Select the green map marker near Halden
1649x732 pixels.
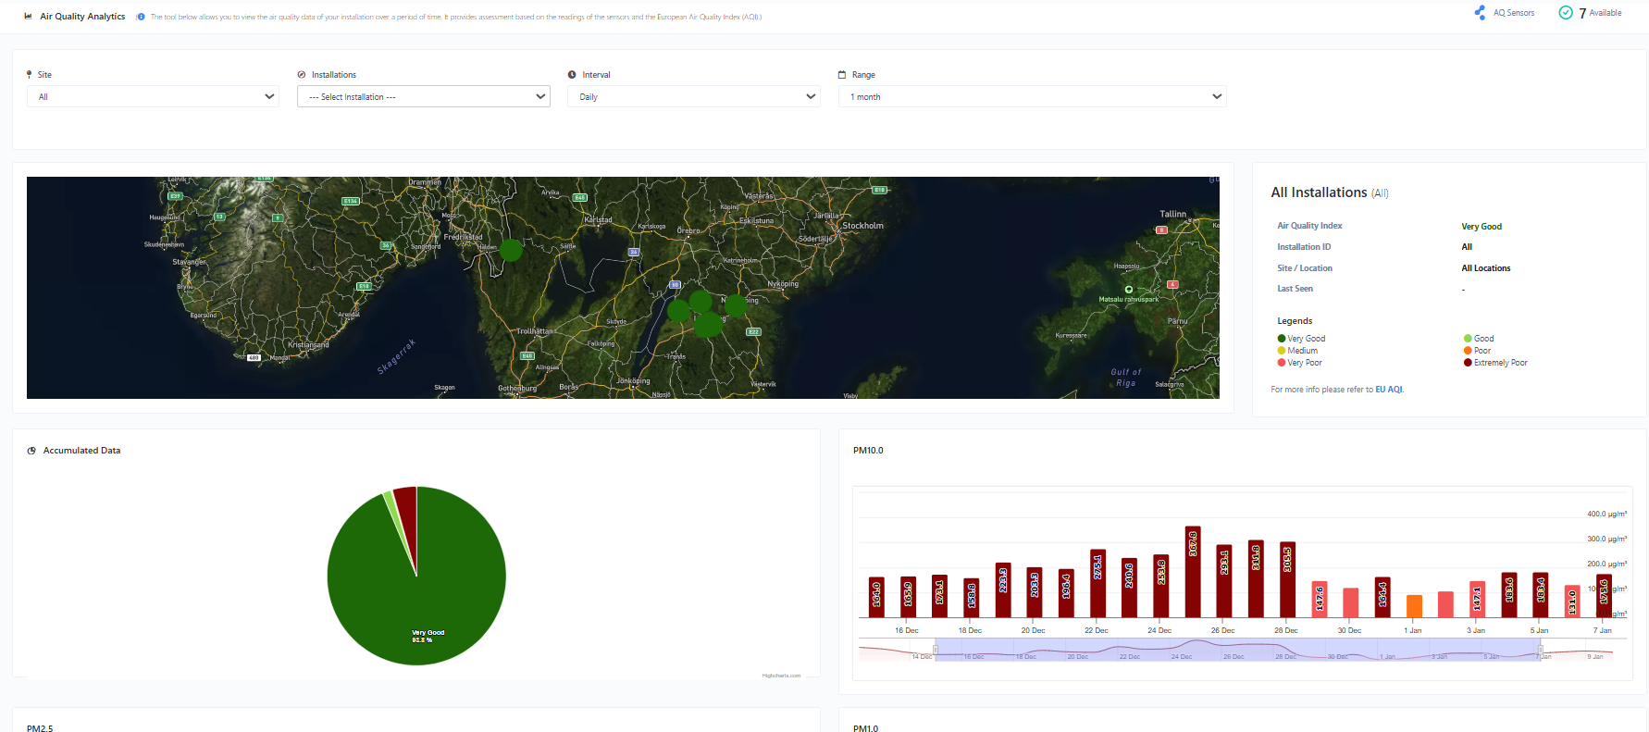click(x=511, y=250)
